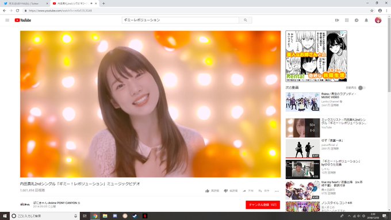The height and width of the screenshot is (220, 391).
Task: Open the Windows action center
Action: click(x=384, y=216)
